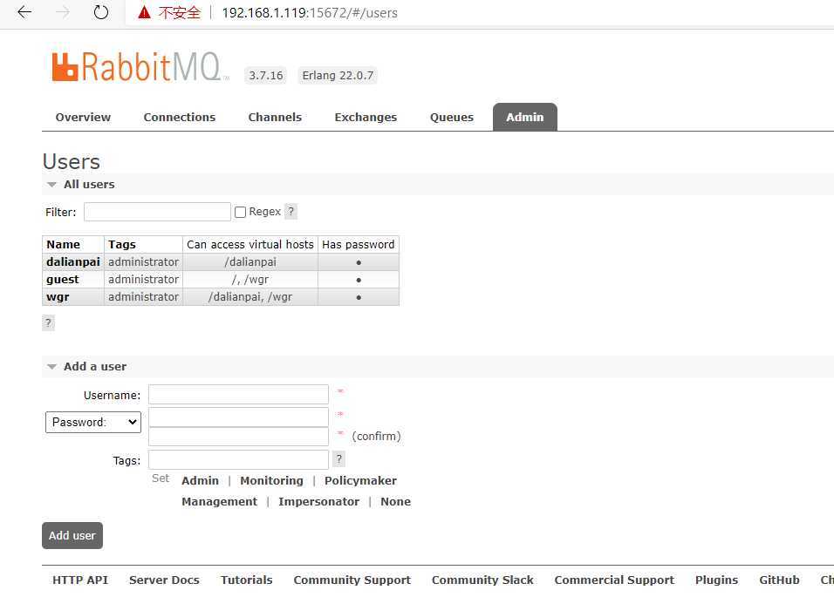The width and height of the screenshot is (834, 597).
Task: Switch to the Queues tab
Action: click(452, 117)
